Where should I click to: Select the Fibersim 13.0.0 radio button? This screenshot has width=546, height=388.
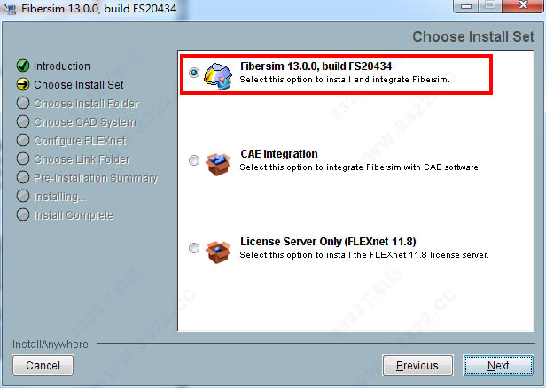click(194, 73)
